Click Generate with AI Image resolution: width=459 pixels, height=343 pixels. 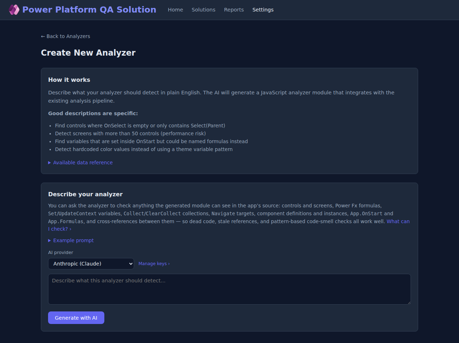click(76, 318)
